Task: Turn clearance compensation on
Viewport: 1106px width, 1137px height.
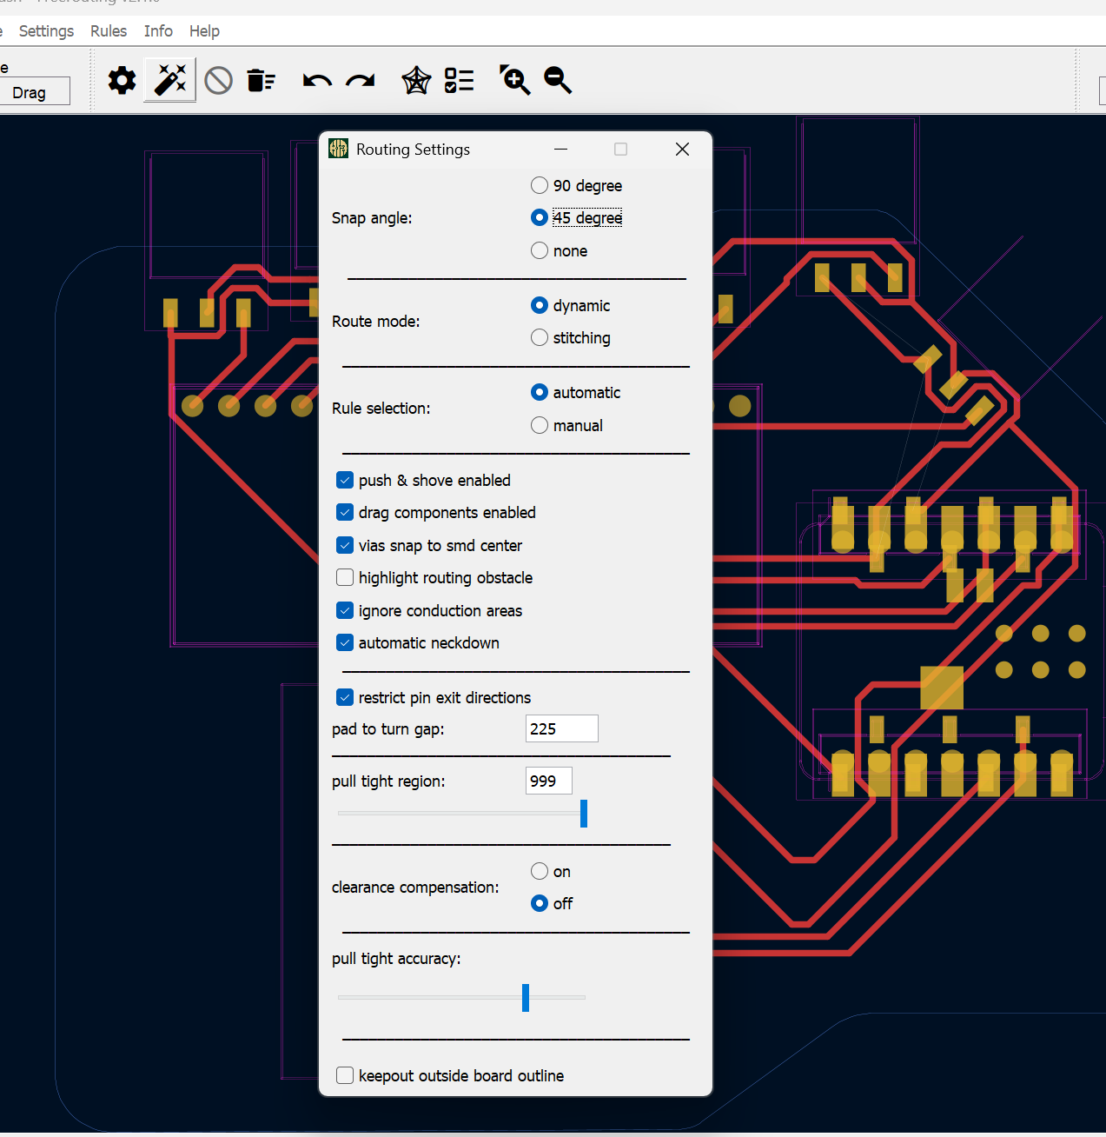Action: pyautogui.click(x=539, y=871)
